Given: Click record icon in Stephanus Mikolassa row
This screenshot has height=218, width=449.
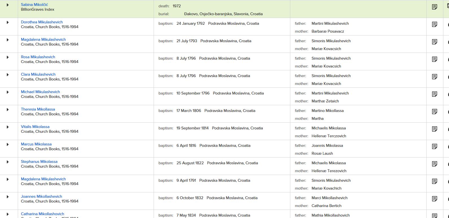Looking at the screenshot, I should tap(435, 164).
